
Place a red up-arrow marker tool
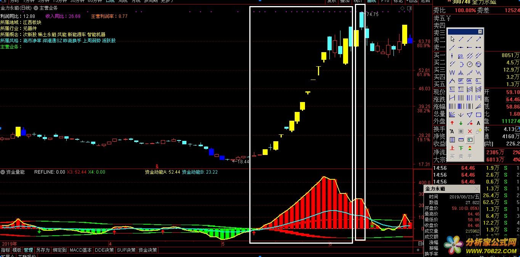tap(453, 123)
